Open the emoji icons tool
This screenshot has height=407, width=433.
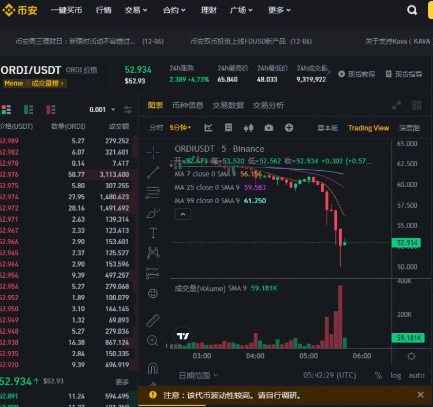point(153,293)
